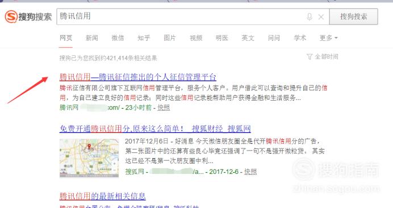Switch to the 微信 tab
This screenshot has height=208, width=393.
point(118,38)
